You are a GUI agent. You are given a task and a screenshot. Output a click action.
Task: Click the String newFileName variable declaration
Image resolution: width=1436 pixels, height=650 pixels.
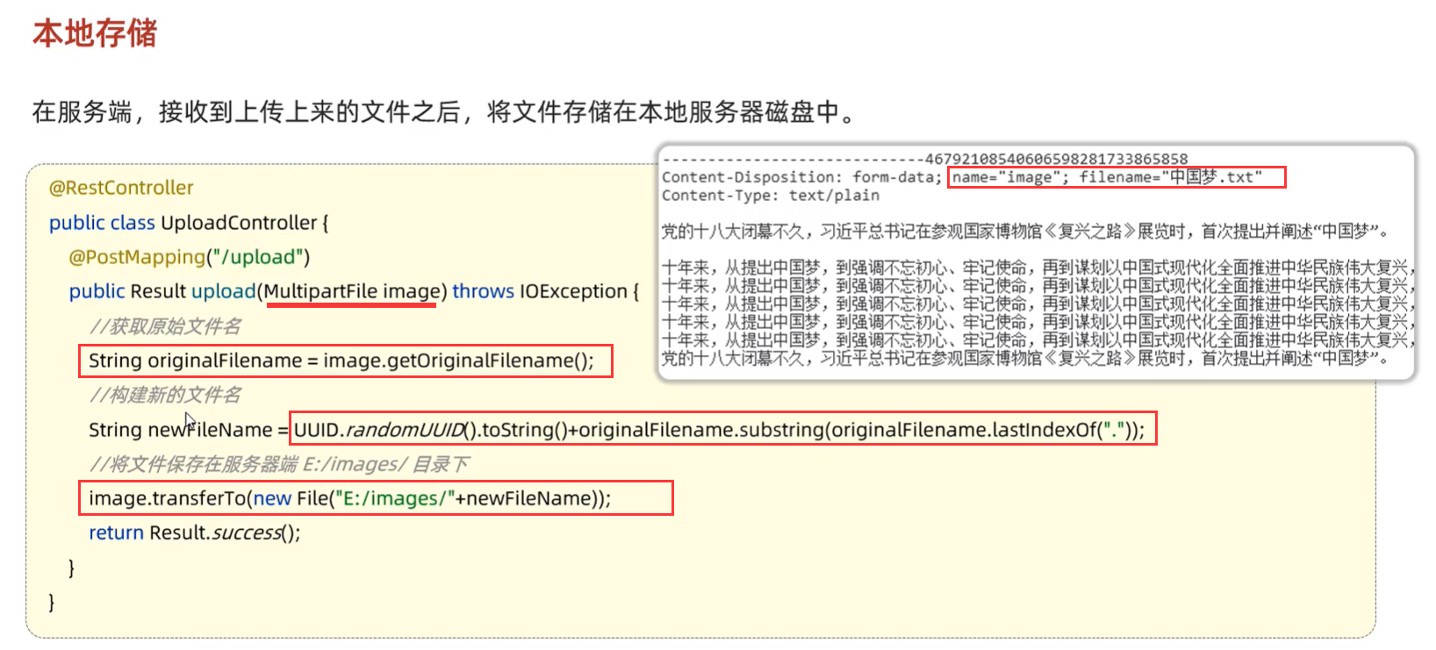pos(180,430)
